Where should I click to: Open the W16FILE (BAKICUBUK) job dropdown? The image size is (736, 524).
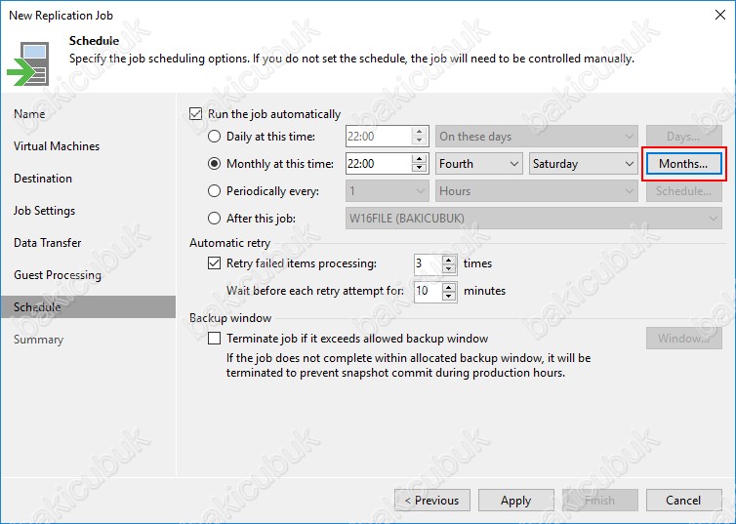pos(534,219)
